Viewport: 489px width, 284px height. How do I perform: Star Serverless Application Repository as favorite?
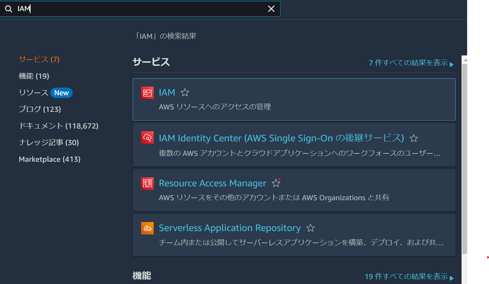[x=311, y=228]
